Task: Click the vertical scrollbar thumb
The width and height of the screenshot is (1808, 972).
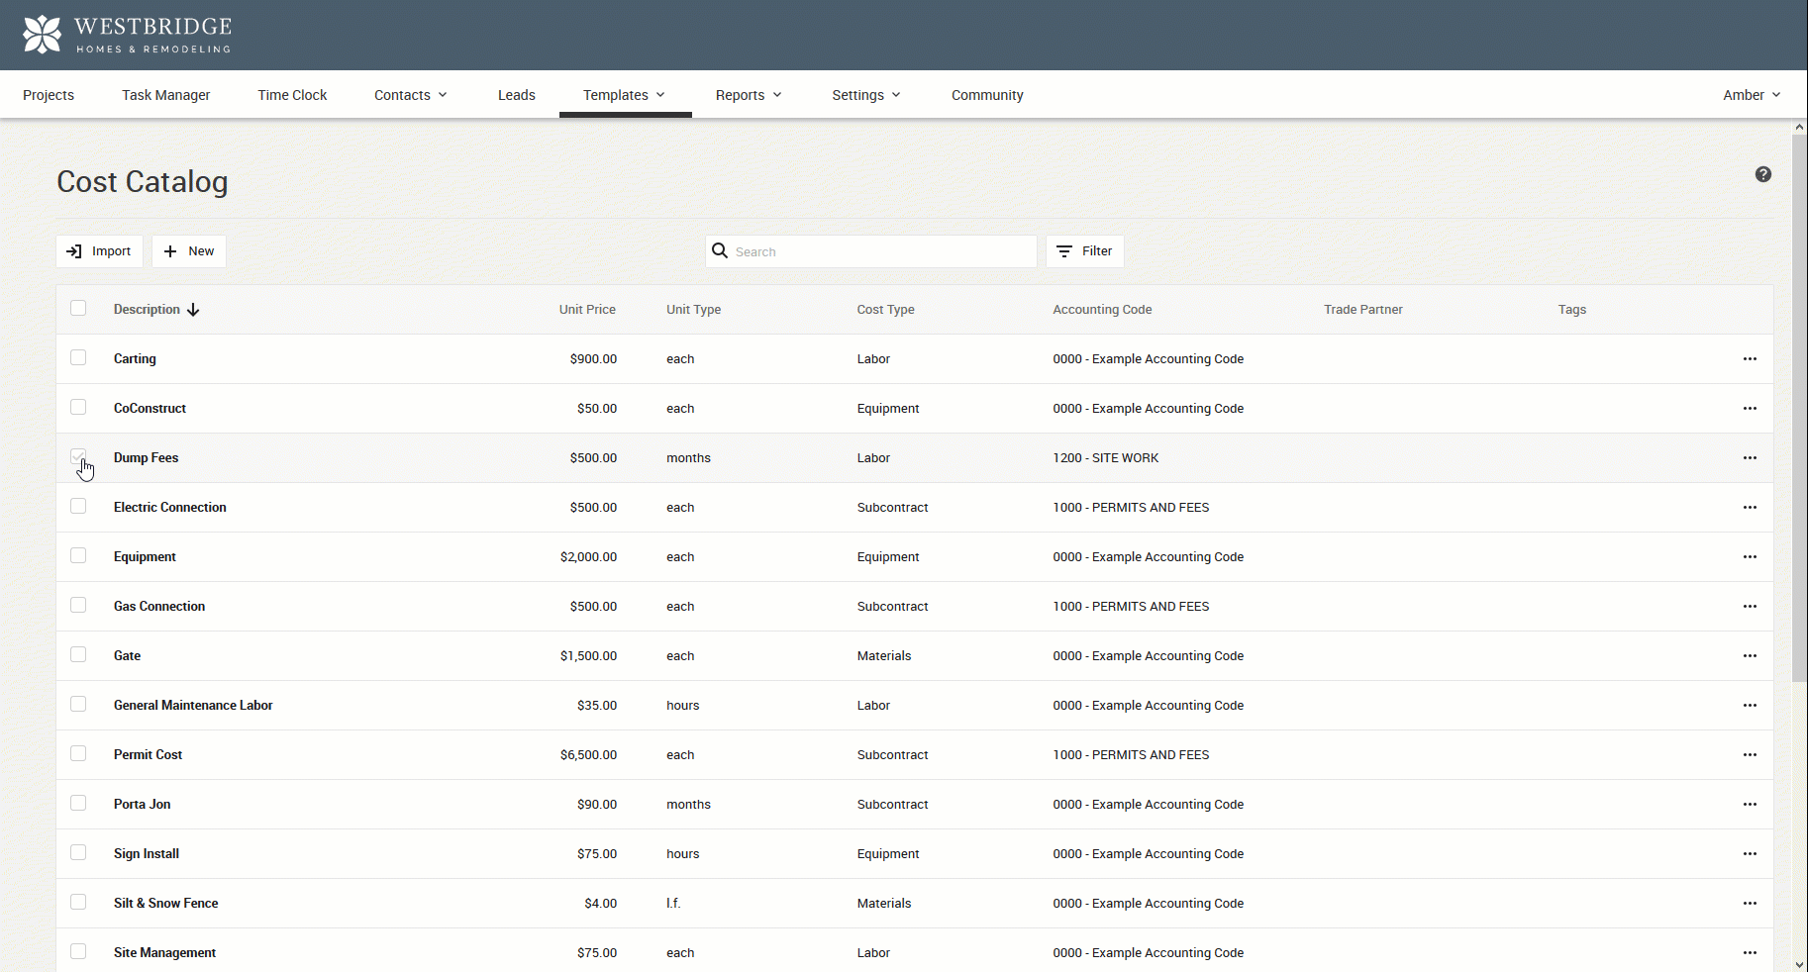Action: point(1798,406)
